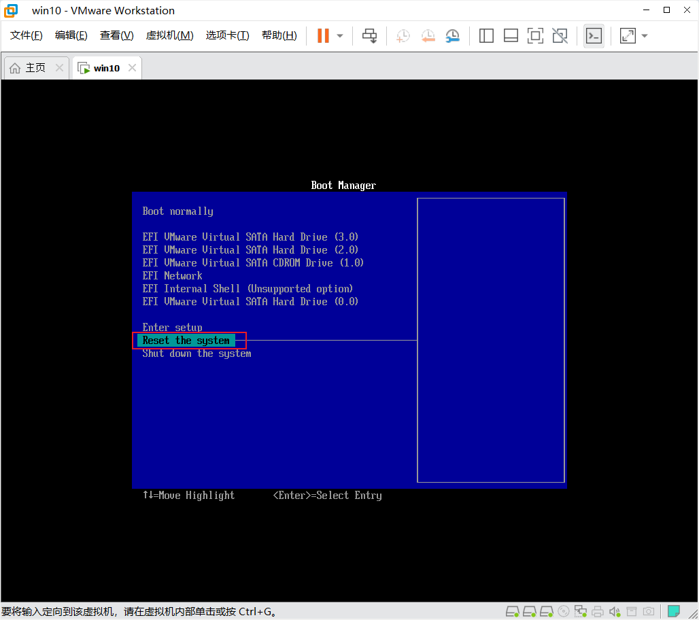The image size is (699, 620).
Task: Click the first hard disk status icon
Action: (x=513, y=611)
